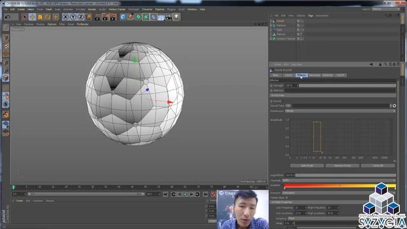Adjust the Strength slider bar

(x=347, y=85)
